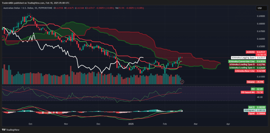This screenshot has height=133, width=270.
Task: Click the 2025 marker on time axis
Action: tap(131, 123)
